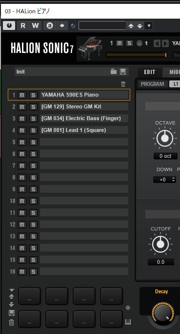180x334 pixels.
Task: Mute slot 2 Stereo GM Kit
Action: (22, 107)
